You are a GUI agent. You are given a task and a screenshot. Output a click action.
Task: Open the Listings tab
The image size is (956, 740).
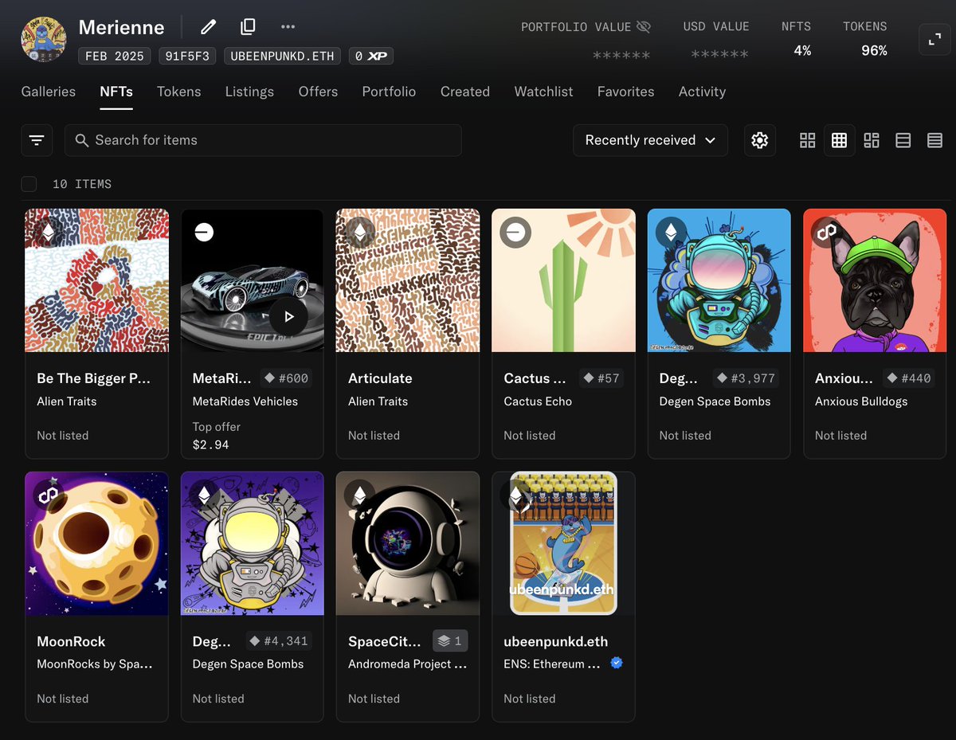(249, 92)
